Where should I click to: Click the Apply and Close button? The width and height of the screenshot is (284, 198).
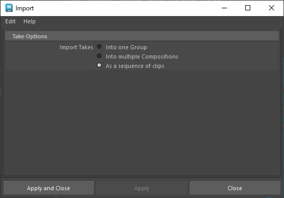click(49, 188)
